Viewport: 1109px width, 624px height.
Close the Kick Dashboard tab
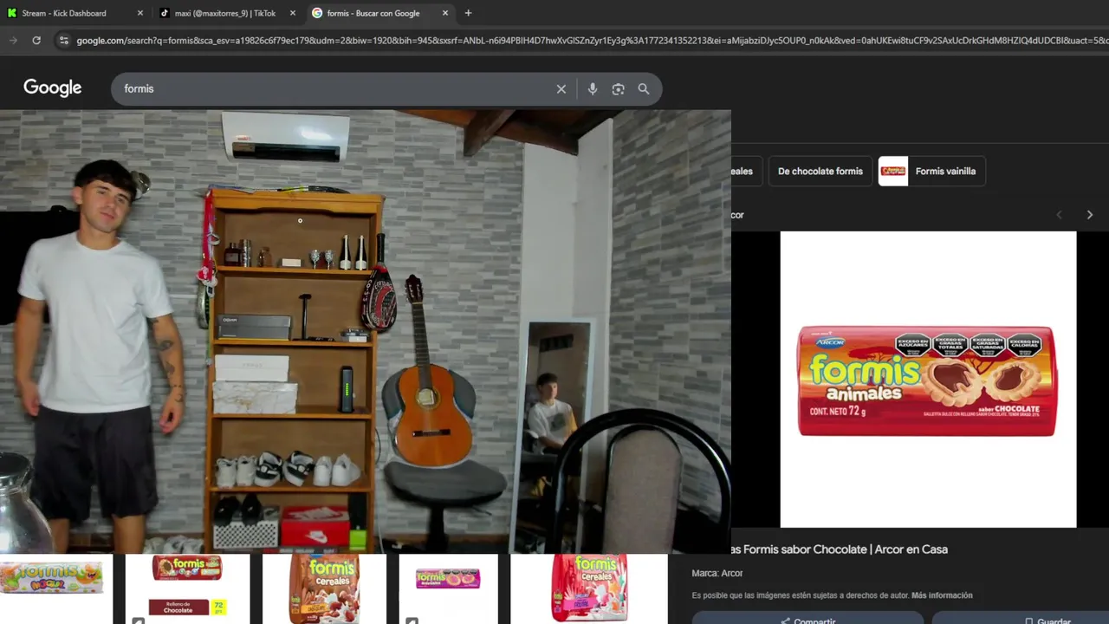140,13
